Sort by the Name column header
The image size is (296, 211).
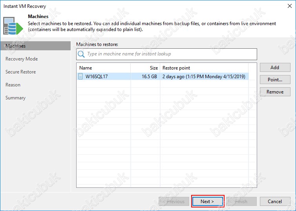point(104,68)
